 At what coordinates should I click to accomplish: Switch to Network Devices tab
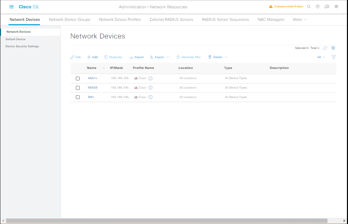[25, 19]
